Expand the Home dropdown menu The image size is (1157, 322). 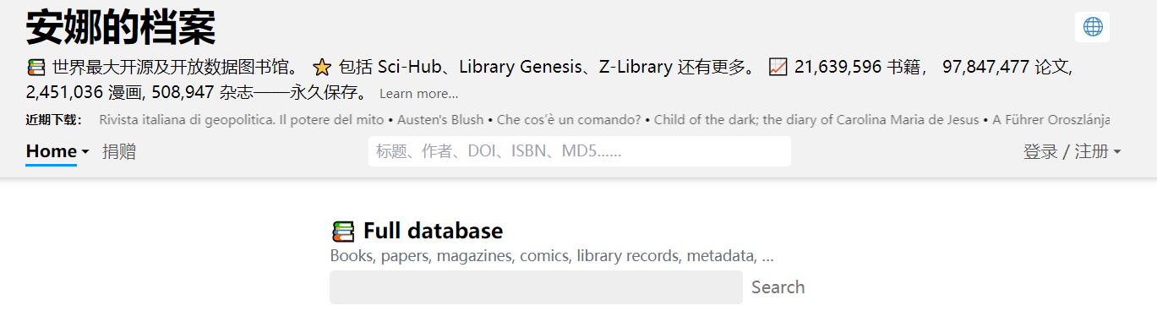57,151
